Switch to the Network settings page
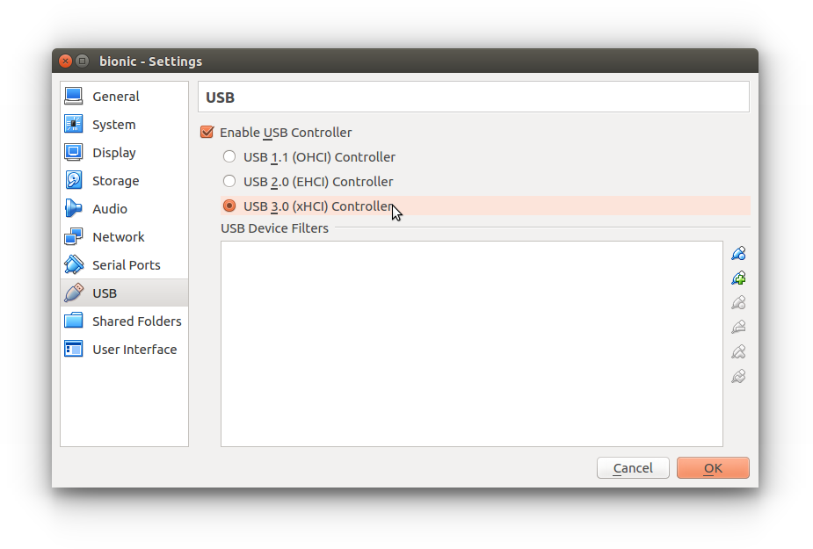Screen dimensions: 813x549 (x=118, y=237)
